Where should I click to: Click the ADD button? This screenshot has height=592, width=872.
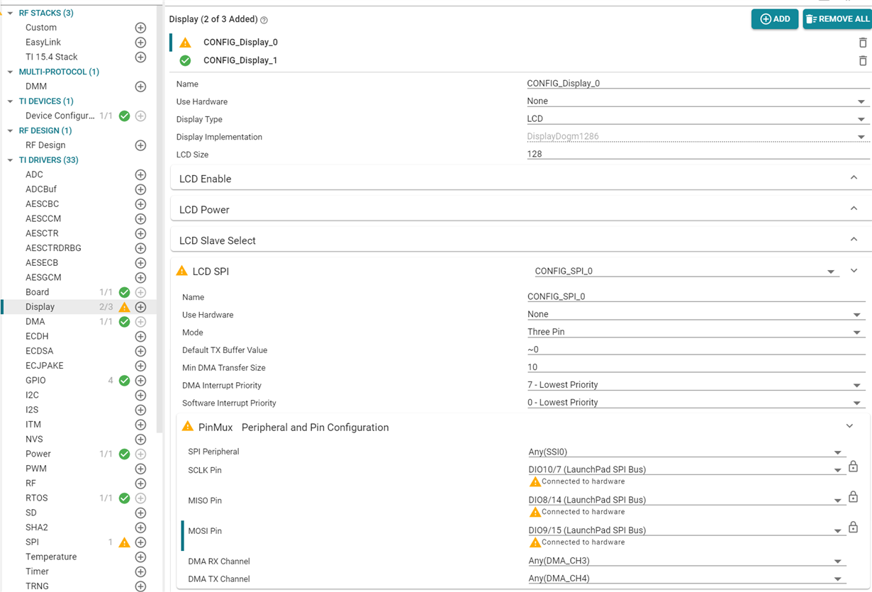775,19
